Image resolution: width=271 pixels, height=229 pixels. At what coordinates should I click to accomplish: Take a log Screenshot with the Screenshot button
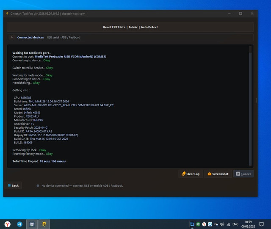click(x=218, y=174)
